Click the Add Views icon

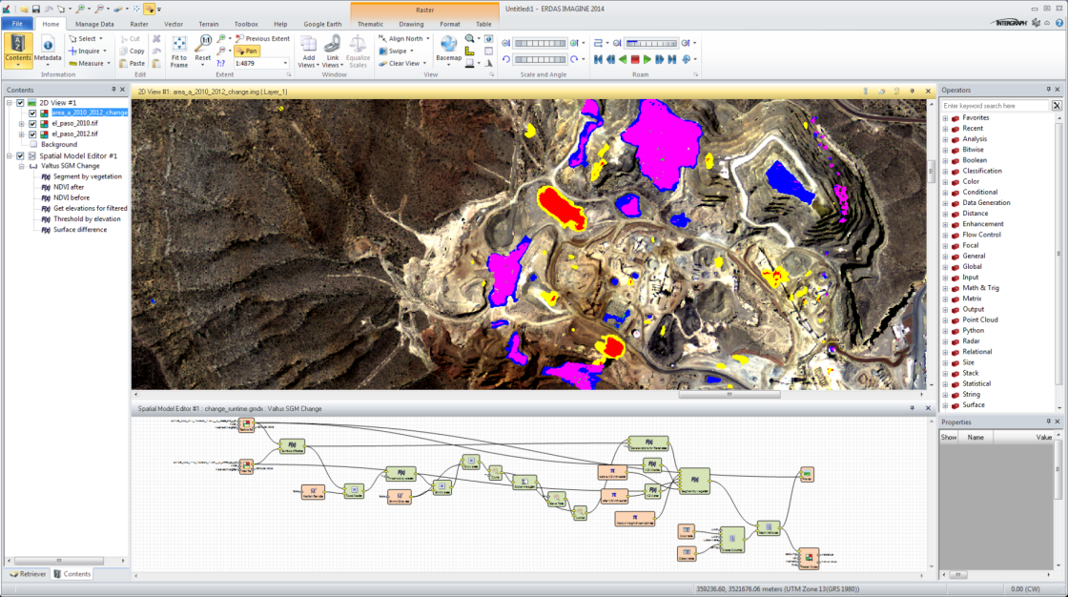[x=308, y=44]
